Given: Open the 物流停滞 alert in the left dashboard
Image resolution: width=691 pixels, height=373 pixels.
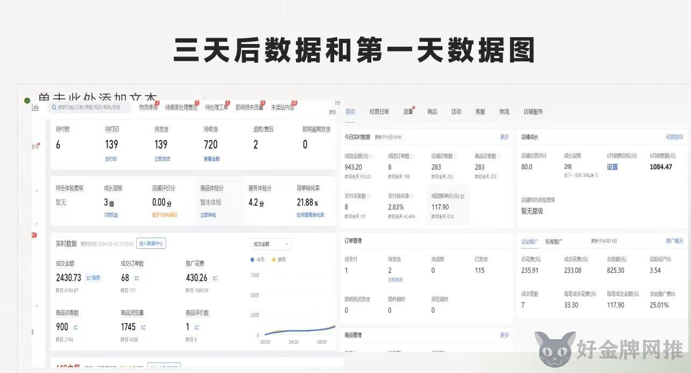Looking at the screenshot, I should [149, 107].
